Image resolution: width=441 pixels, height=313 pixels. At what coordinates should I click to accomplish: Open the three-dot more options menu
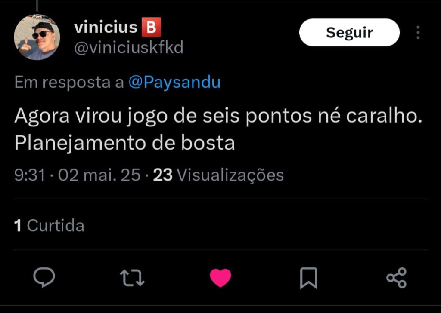click(x=418, y=33)
